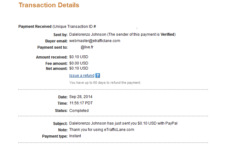The image size is (229, 148).
Task: Click the Instant payment type value
Action: pos(75,136)
